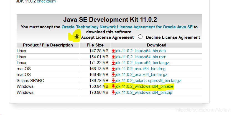Download jdk-11.0.2_osx-x64_bin.tar.gz
The height and width of the screenshot is (115, 232).
pyautogui.click(x=141, y=75)
